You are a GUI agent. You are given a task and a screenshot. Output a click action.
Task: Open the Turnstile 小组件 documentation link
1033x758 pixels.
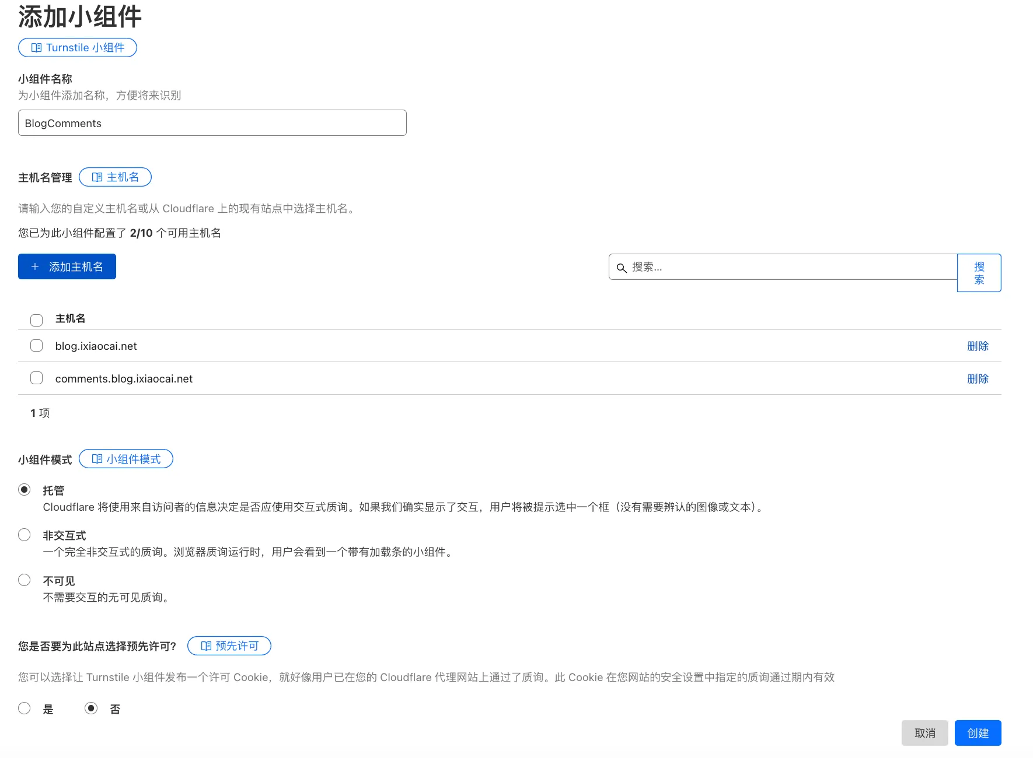[x=78, y=48]
